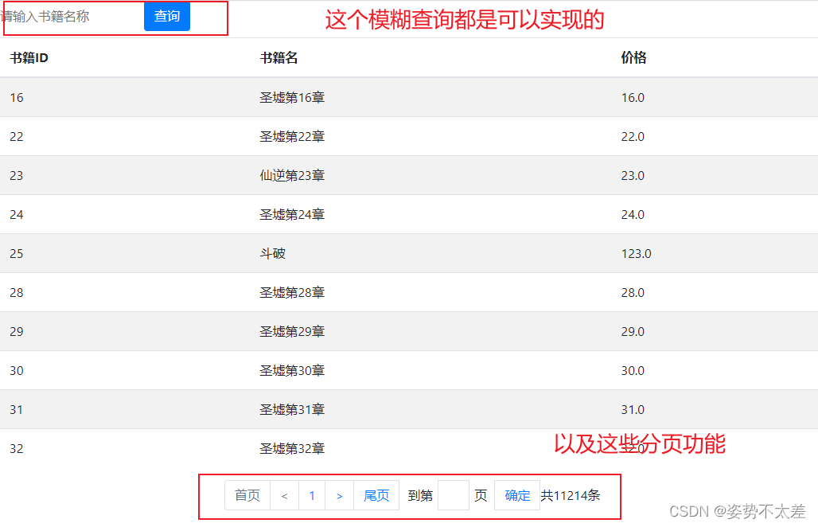Click the 尾页 last page button
This screenshot has width=818, height=527.
pyautogui.click(x=376, y=495)
